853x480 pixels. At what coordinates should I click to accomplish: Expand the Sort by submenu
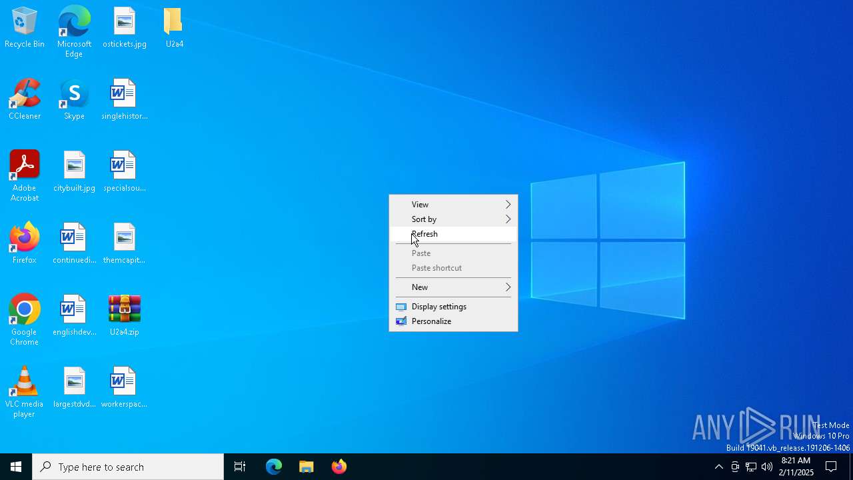coord(453,219)
